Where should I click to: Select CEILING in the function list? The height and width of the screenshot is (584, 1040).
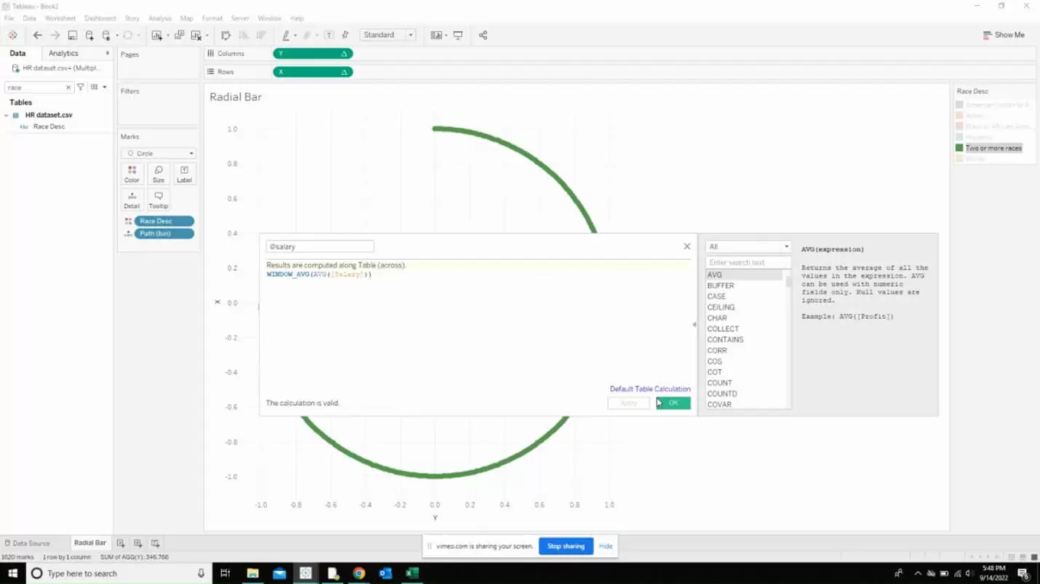click(721, 307)
